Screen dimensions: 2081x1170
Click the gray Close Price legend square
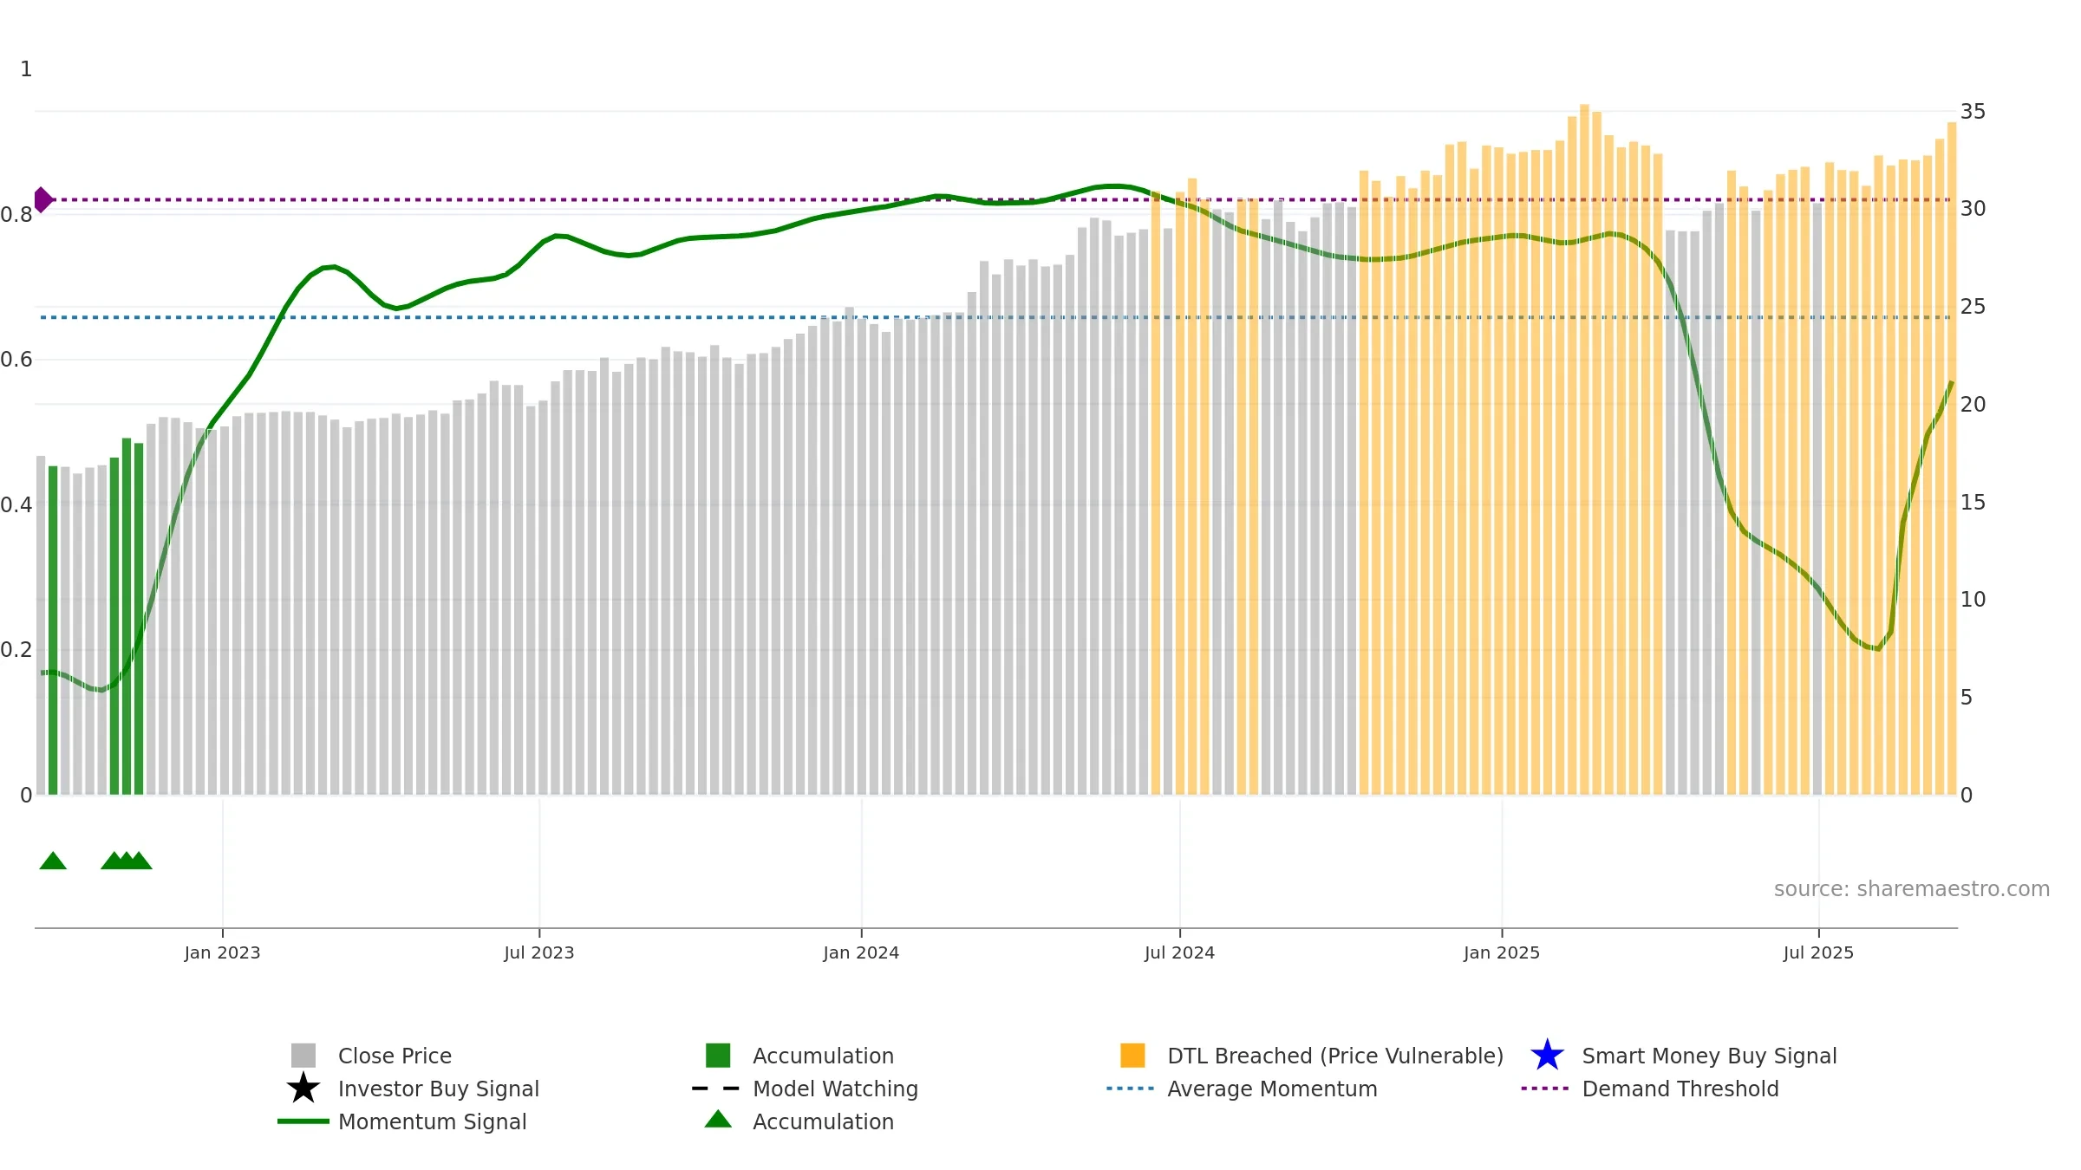[x=303, y=1056]
